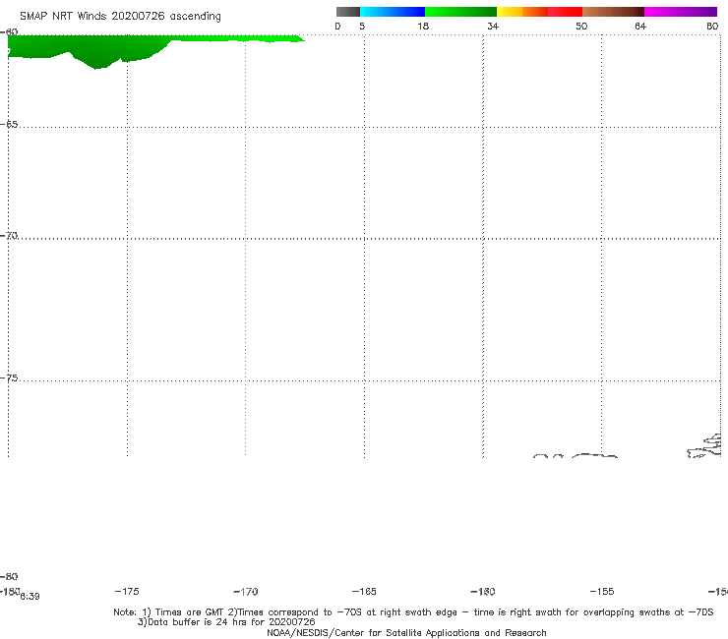The height and width of the screenshot is (639, 728).
Task: Click the blue 5–18 segment of the color bar
Action: (x=393, y=12)
